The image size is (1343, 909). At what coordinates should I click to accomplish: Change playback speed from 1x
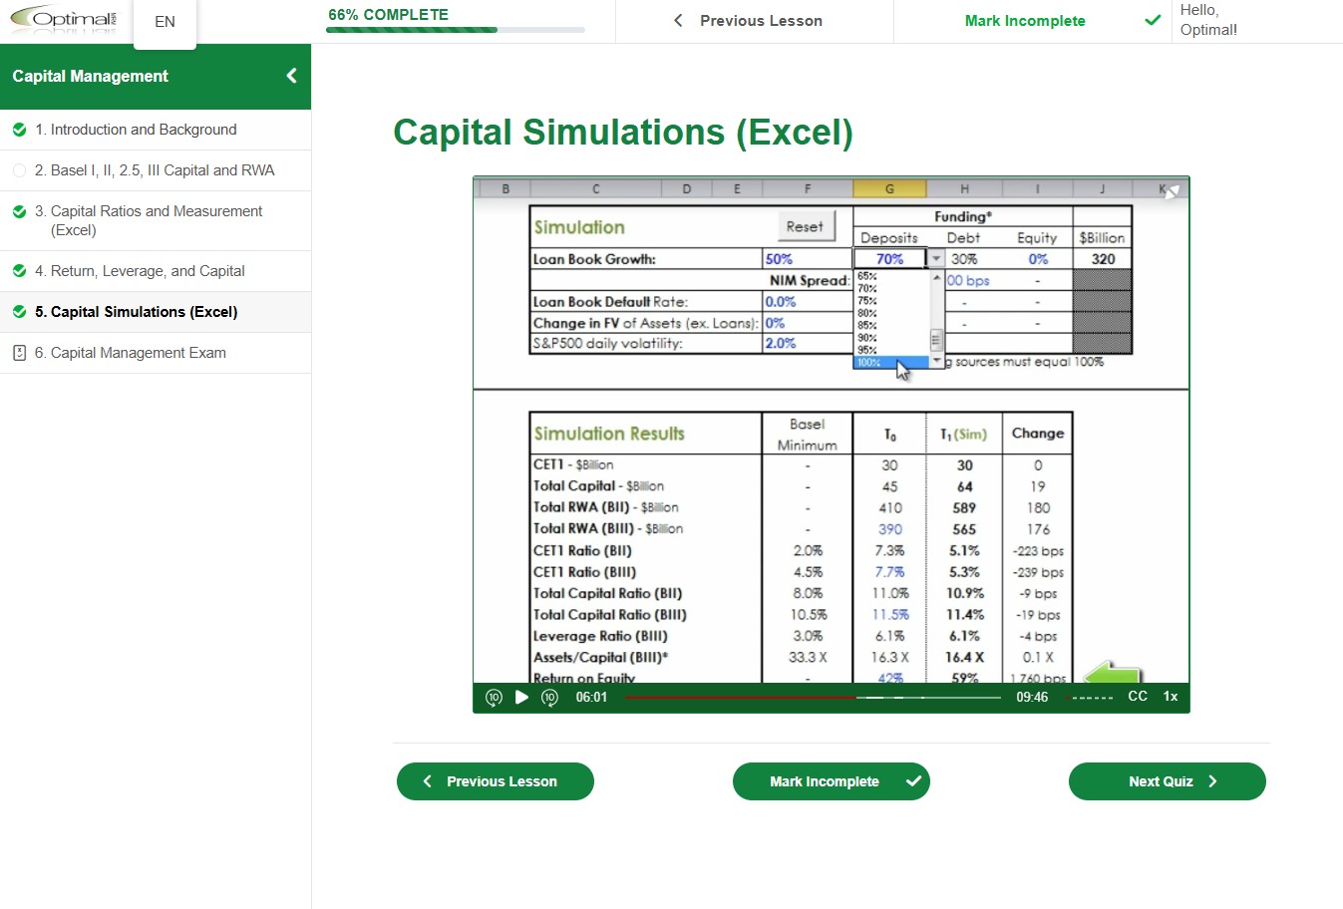pyautogui.click(x=1169, y=697)
